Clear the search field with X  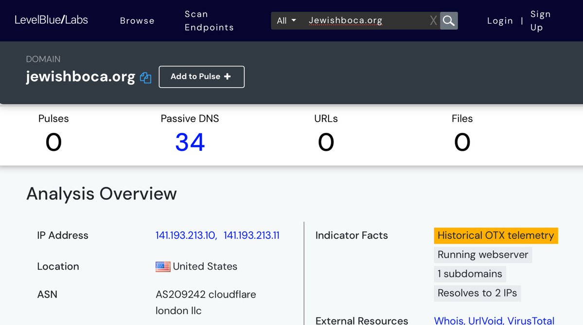(x=433, y=21)
